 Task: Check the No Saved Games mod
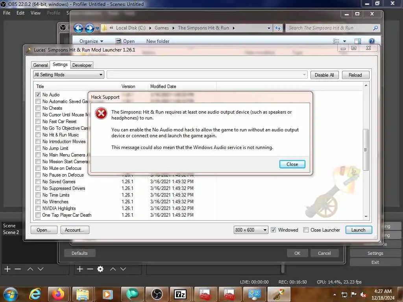(x=38, y=181)
